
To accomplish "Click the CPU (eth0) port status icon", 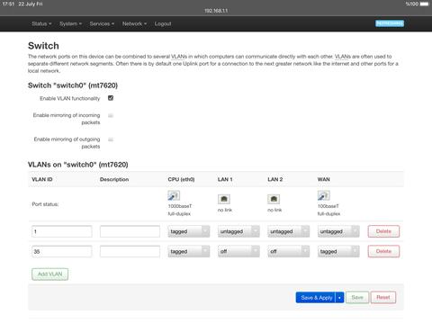I will pos(174,196).
